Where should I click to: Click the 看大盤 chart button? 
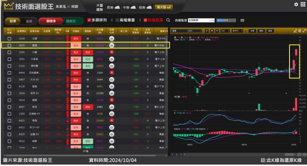(x=164, y=7)
